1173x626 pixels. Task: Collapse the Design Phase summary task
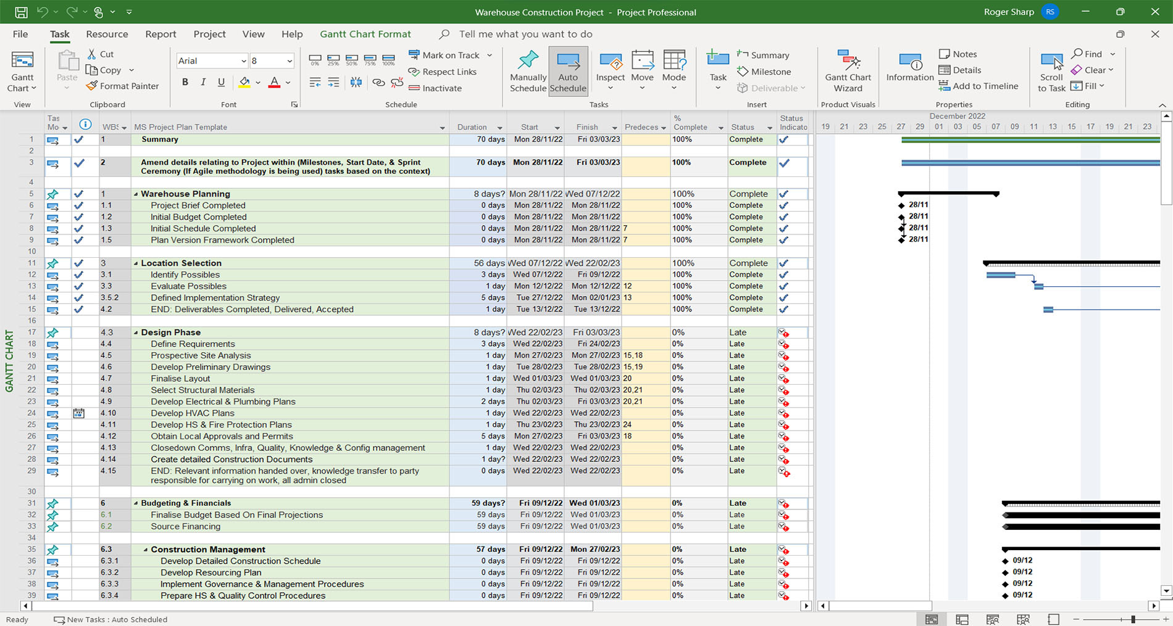coord(136,332)
